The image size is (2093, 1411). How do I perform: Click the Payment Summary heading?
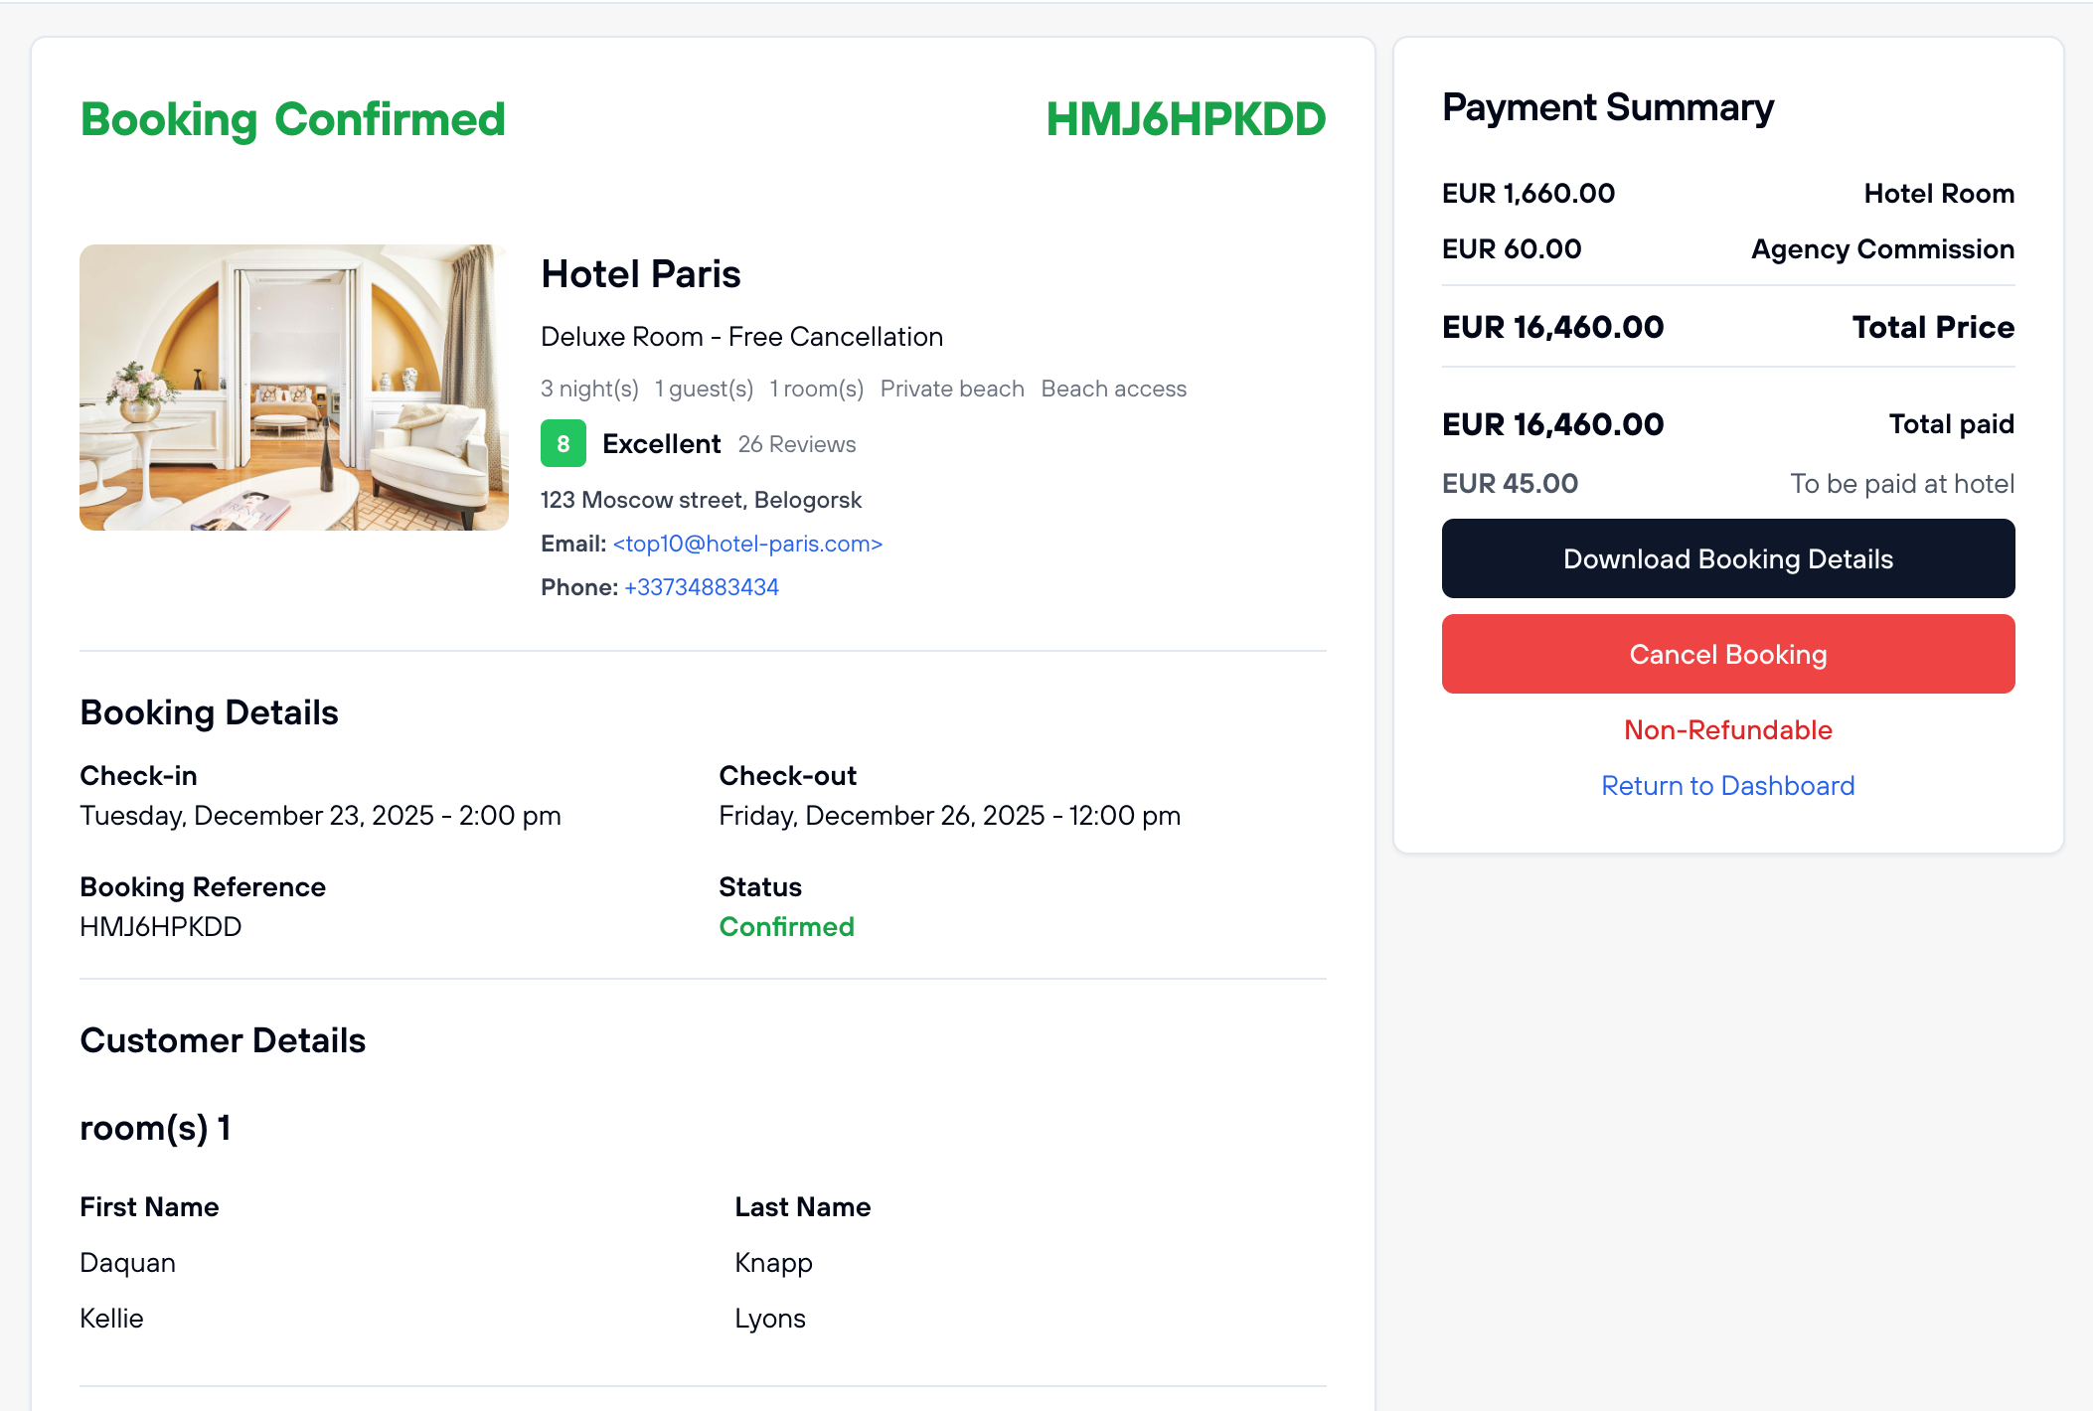click(x=1607, y=107)
